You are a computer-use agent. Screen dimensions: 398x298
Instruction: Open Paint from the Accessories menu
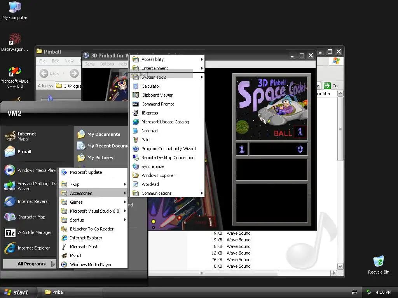(168, 140)
